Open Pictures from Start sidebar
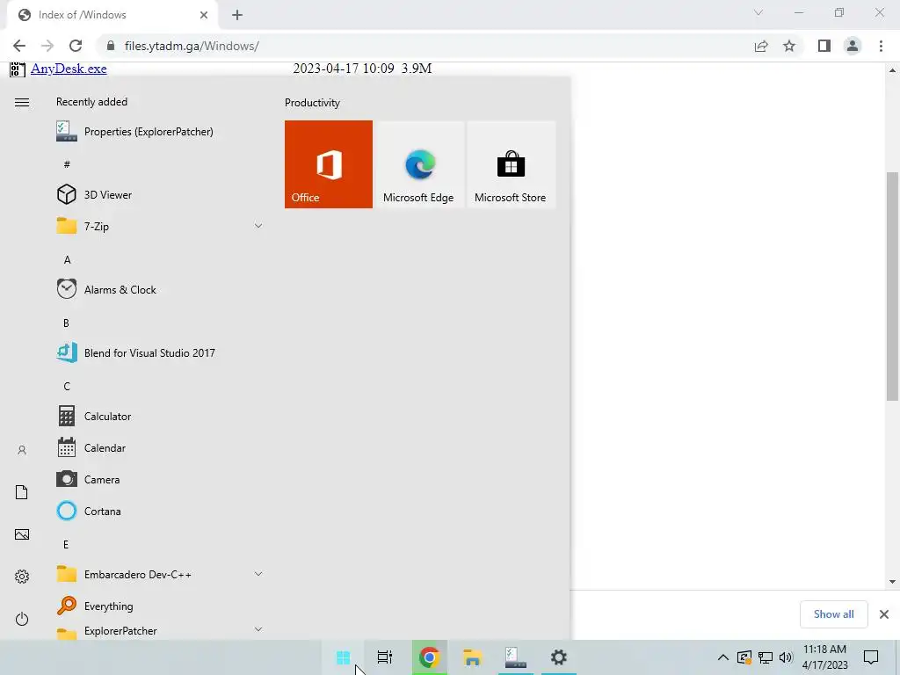 pyautogui.click(x=22, y=534)
